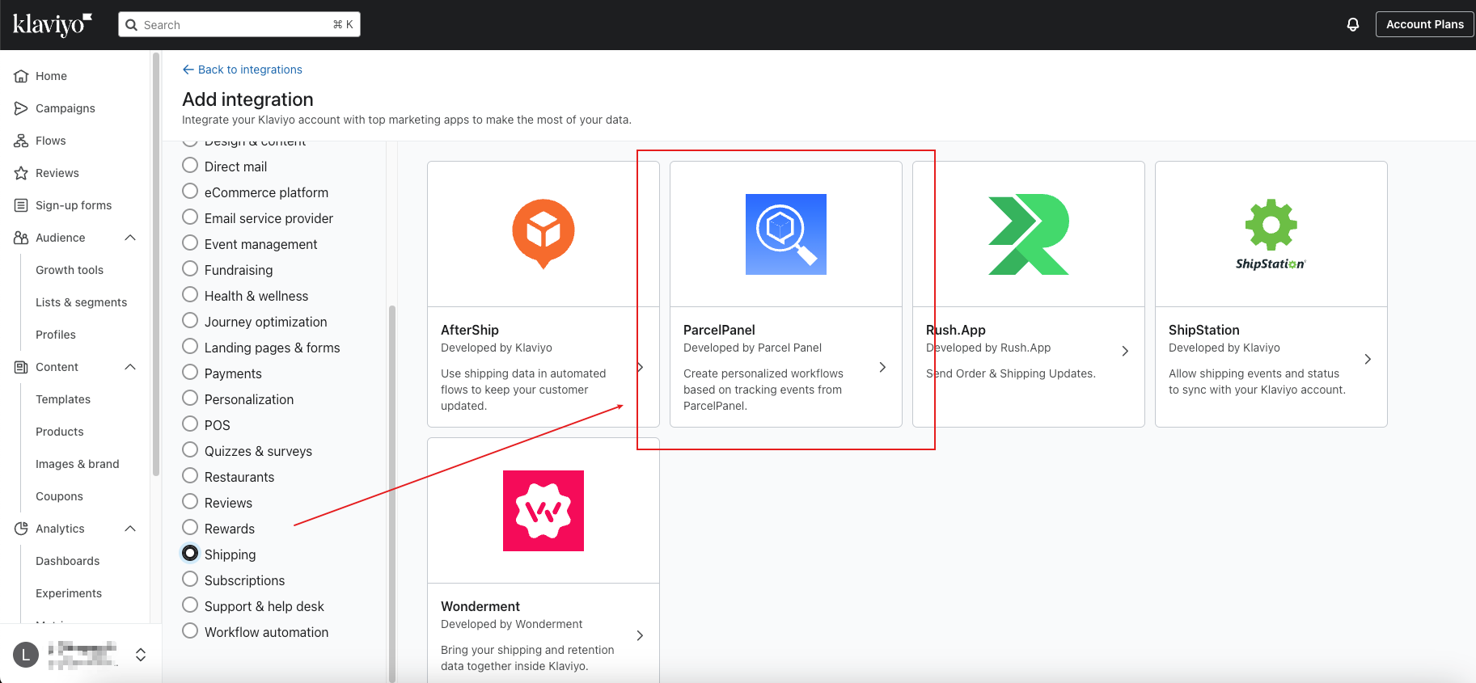Open ParcelPanel via its chevron arrow
This screenshot has height=683, width=1476.
tap(882, 367)
